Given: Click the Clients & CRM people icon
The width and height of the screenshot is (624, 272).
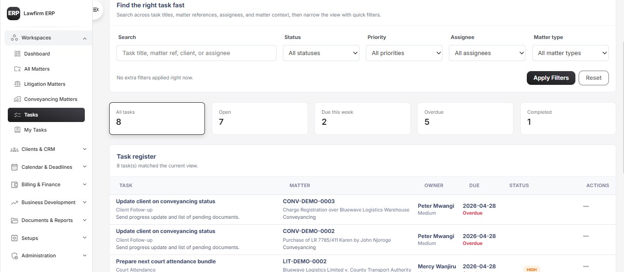Looking at the screenshot, I should 14,149.
